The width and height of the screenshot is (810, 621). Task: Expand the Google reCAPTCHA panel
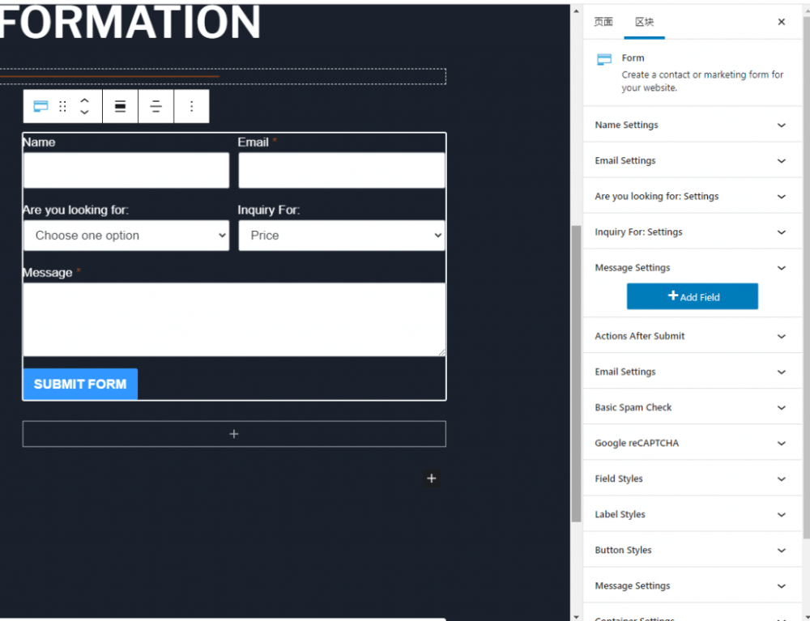(690, 444)
